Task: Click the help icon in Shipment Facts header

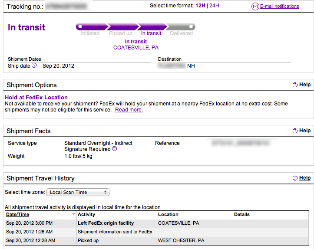Action: [295, 131]
